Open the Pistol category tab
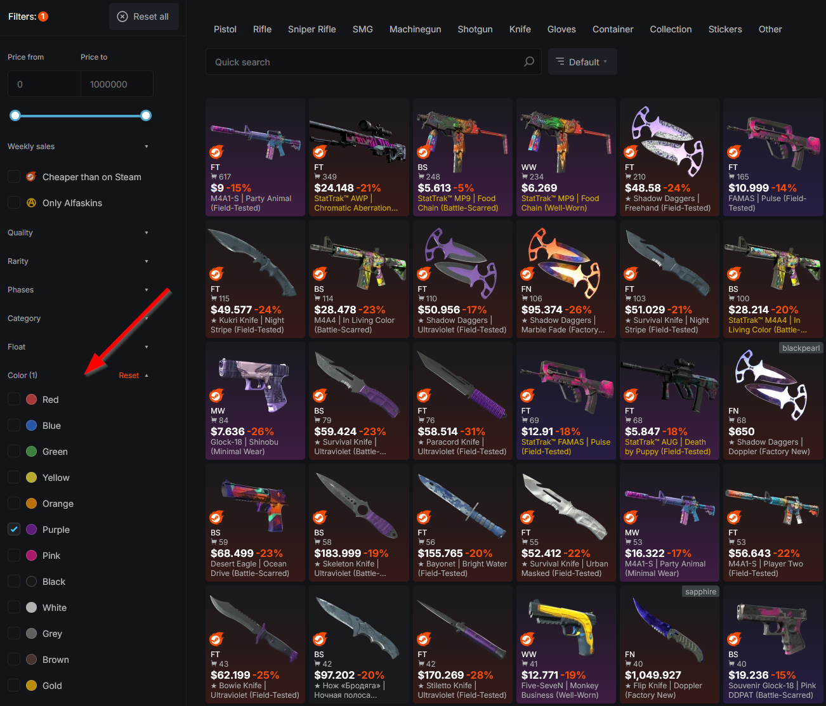The image size is (826, 706). pyautogui.click(x=225, y=29)
